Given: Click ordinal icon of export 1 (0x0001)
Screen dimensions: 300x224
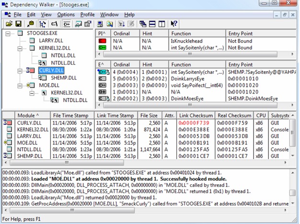Looking at the screenshot, I should (103, 92).
